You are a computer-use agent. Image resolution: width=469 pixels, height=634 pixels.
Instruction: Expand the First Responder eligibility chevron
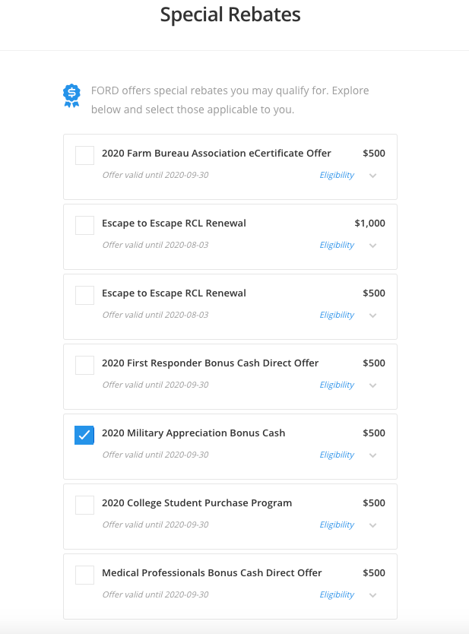[372, 385]
